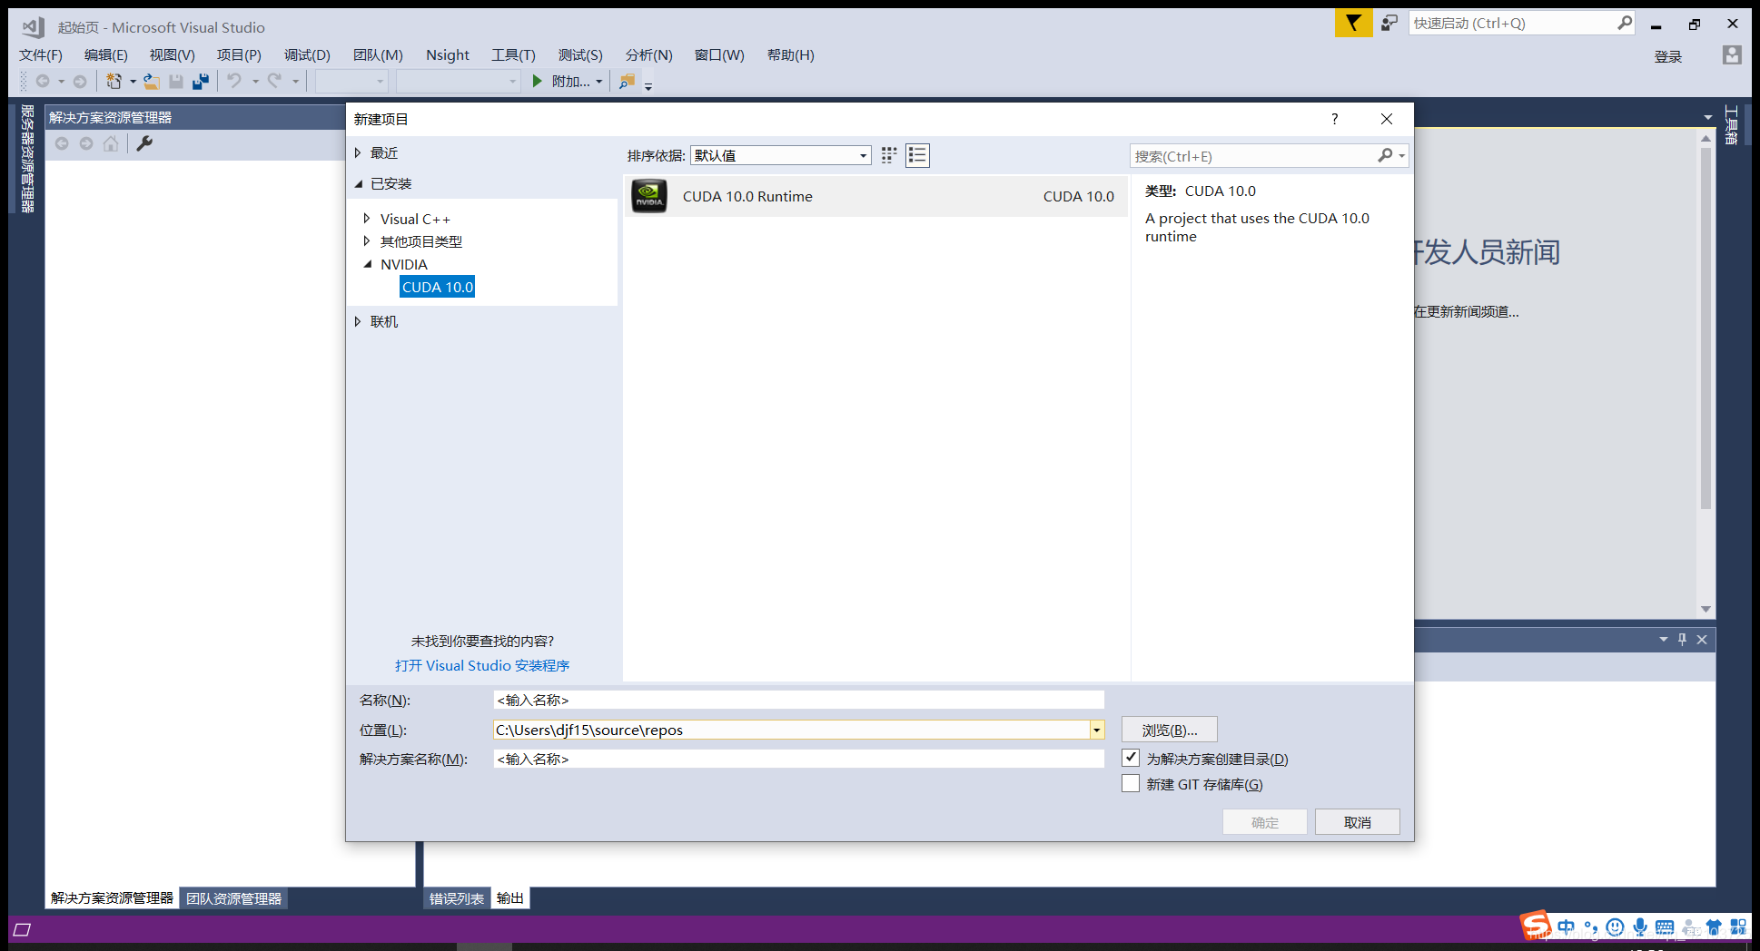Select the CUDA 10.0 Runtime template

(x=875, y=196)
